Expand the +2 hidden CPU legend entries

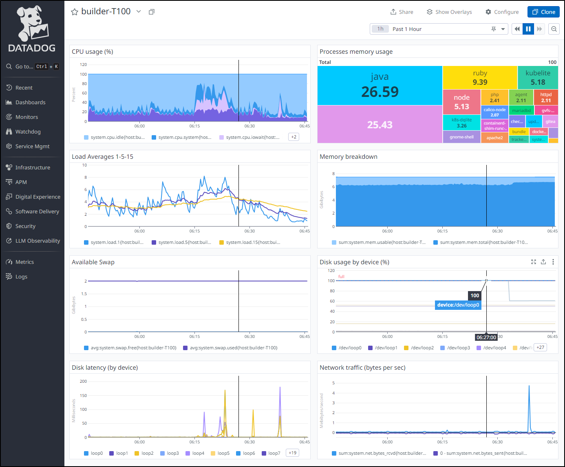coord(294,137)
